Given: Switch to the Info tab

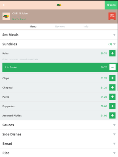Looking at the screenshot, I should tap(86, 26).
